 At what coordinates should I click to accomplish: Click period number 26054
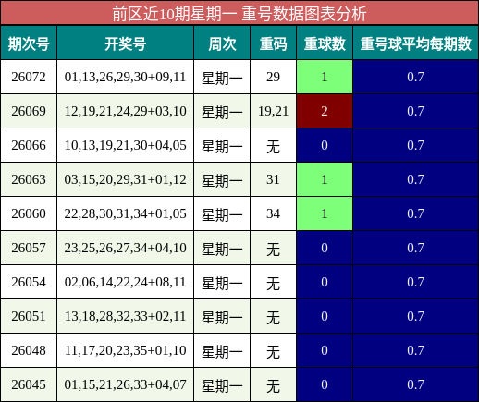point(29,282)
